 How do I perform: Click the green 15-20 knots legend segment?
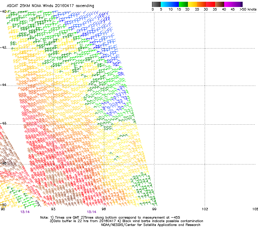183,4
